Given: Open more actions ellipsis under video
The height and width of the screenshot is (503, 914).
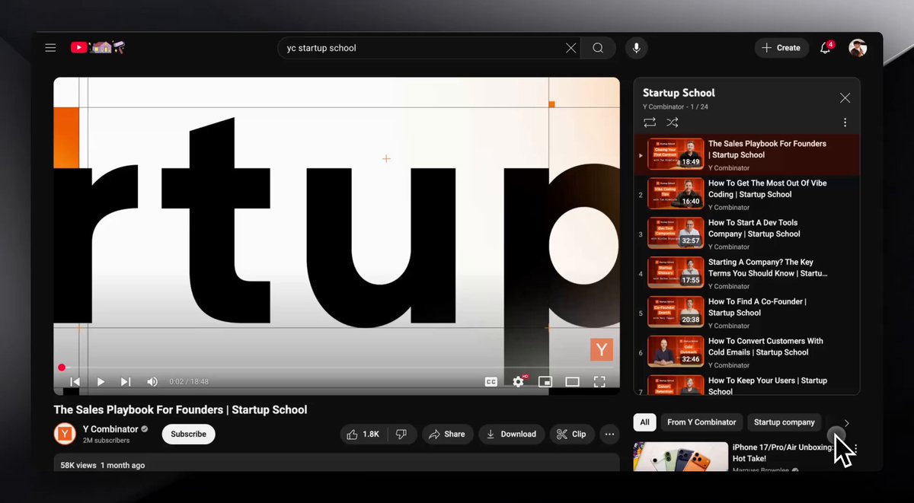Looking at the screenshot, I should click(x=609, y=434).
